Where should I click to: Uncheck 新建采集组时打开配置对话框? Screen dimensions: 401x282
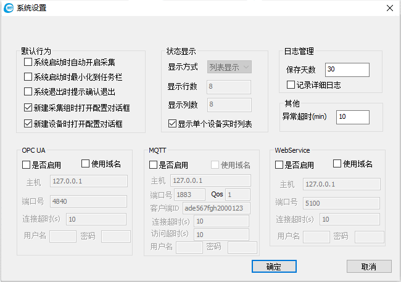(28, 108)
